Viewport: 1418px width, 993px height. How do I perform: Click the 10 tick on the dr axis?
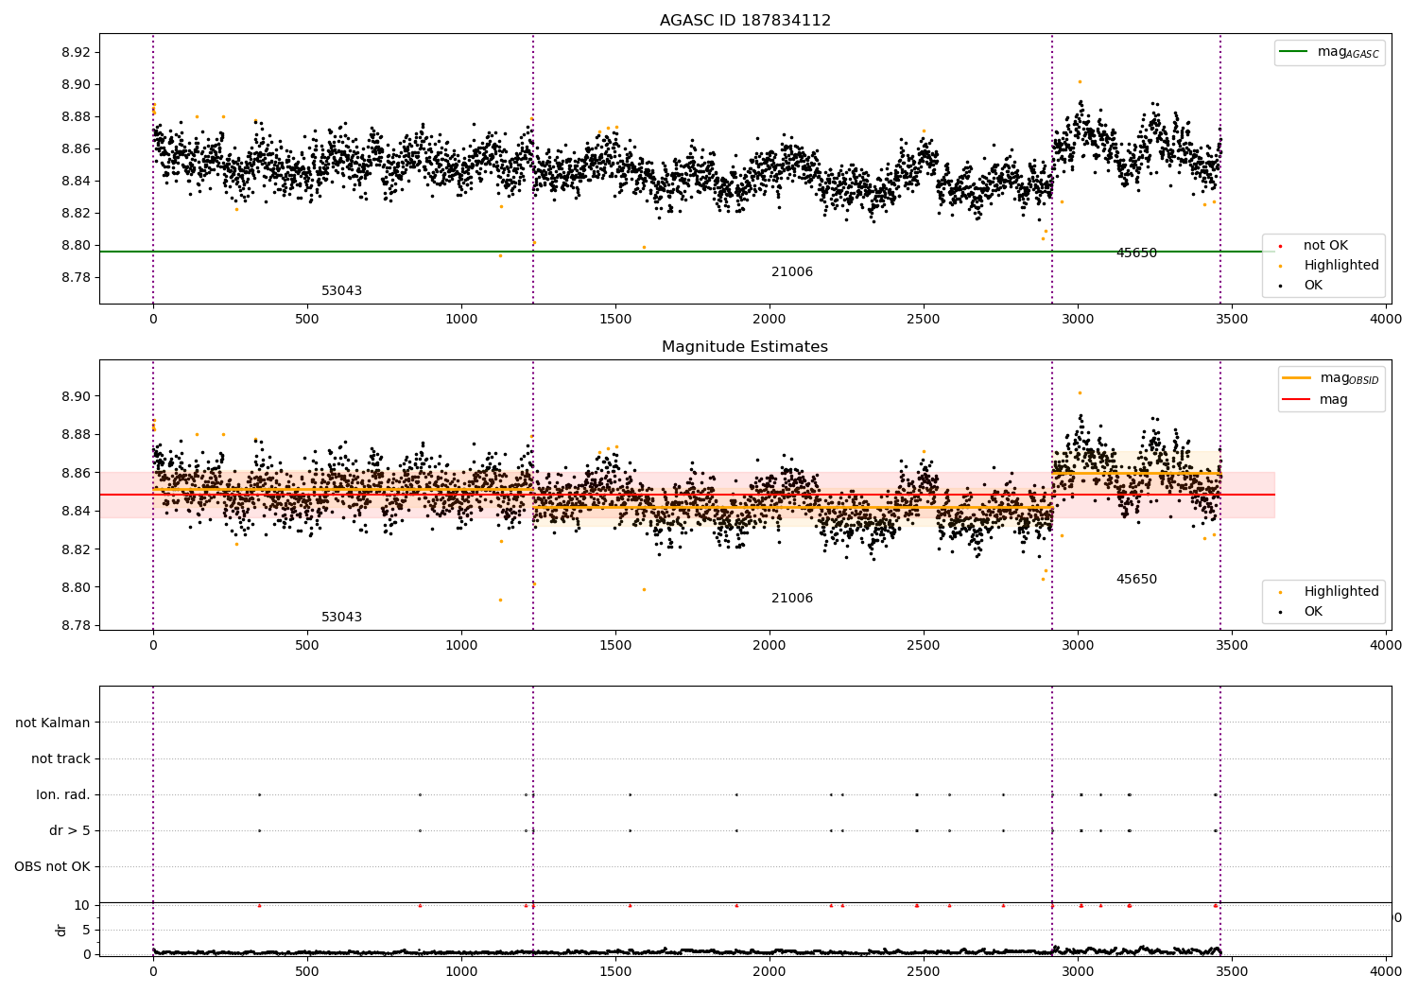point(83,905)
